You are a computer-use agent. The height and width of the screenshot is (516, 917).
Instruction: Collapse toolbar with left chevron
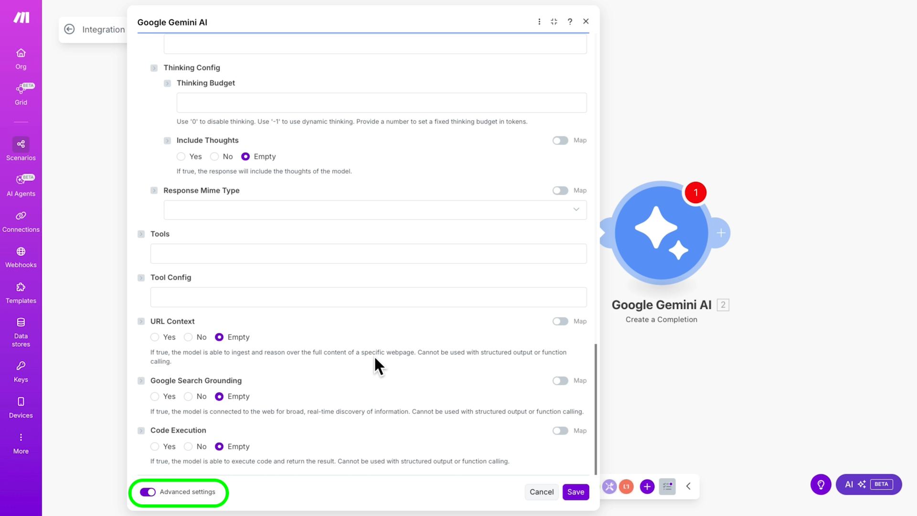(688, 486)
